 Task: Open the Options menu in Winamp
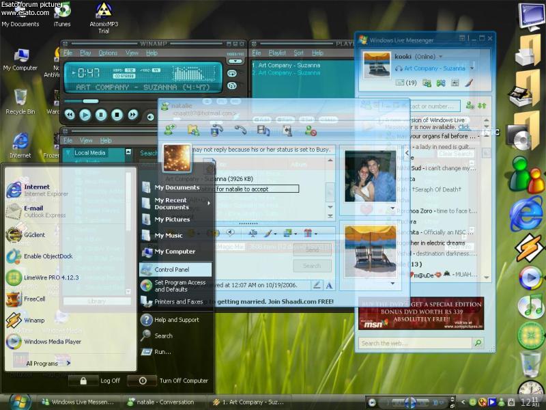(108, 53)
